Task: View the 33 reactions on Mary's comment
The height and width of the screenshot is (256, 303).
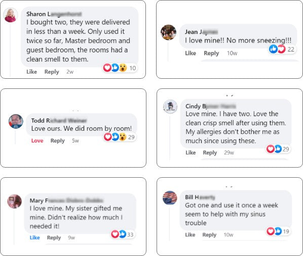Action: coord(122,234)
